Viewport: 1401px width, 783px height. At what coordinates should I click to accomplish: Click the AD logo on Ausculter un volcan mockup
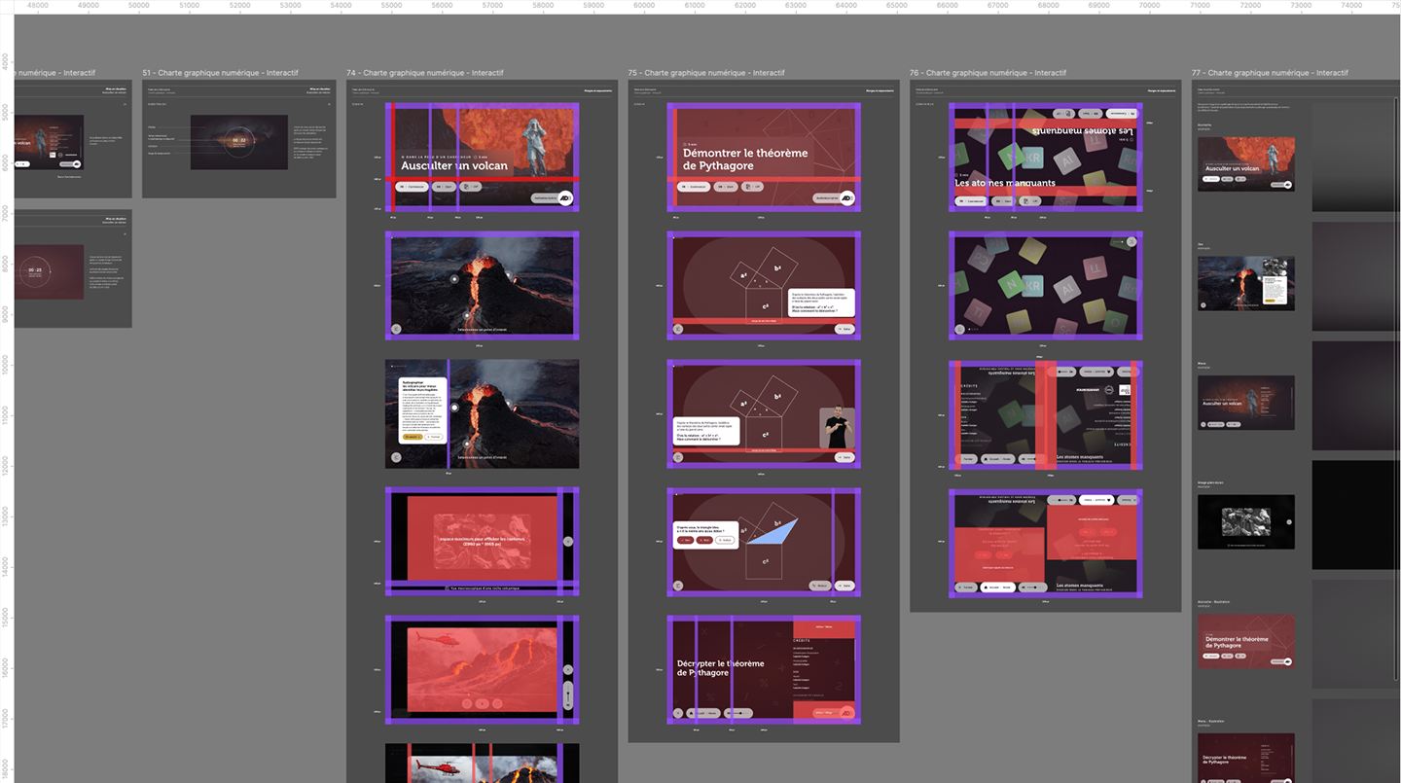[565, 197]
